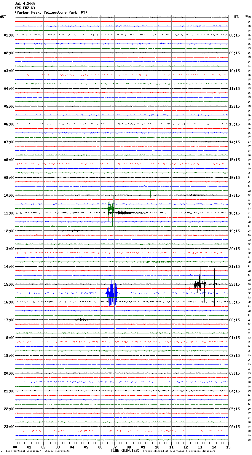Viewport: 252px width, 455px height.
Task: Select the 20:00 MST time label
Action: (9, 373)
